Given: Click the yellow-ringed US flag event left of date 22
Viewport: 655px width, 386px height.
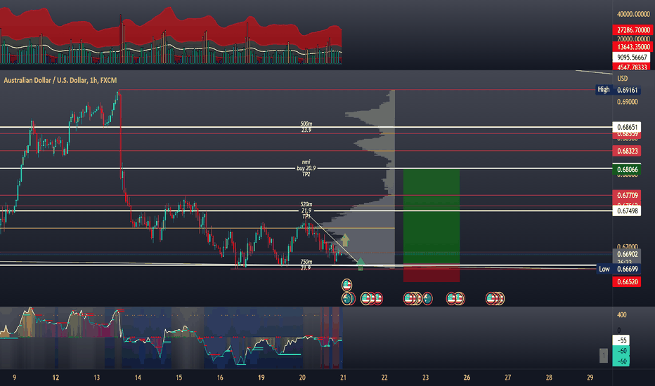Looking at the screenshot, I should coord(366,298).
